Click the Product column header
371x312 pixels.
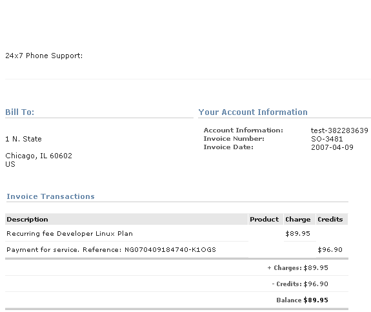click(x=265, y=220)
